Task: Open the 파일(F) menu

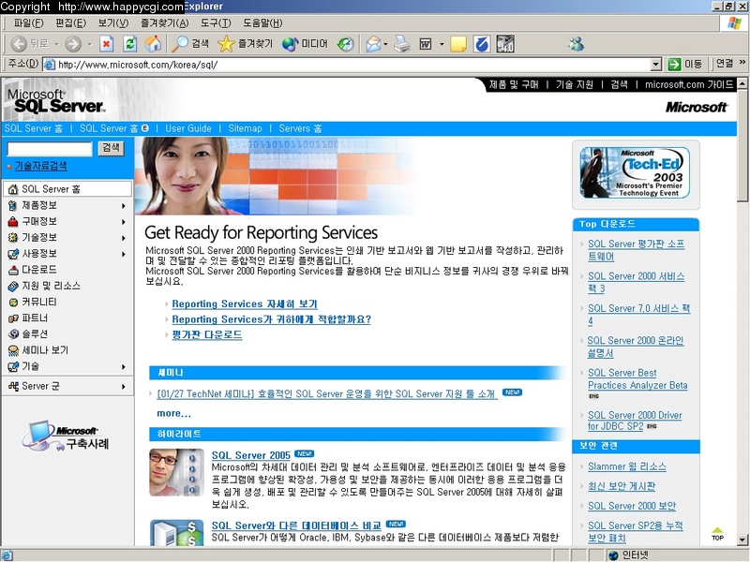Action: click(28, 22)
